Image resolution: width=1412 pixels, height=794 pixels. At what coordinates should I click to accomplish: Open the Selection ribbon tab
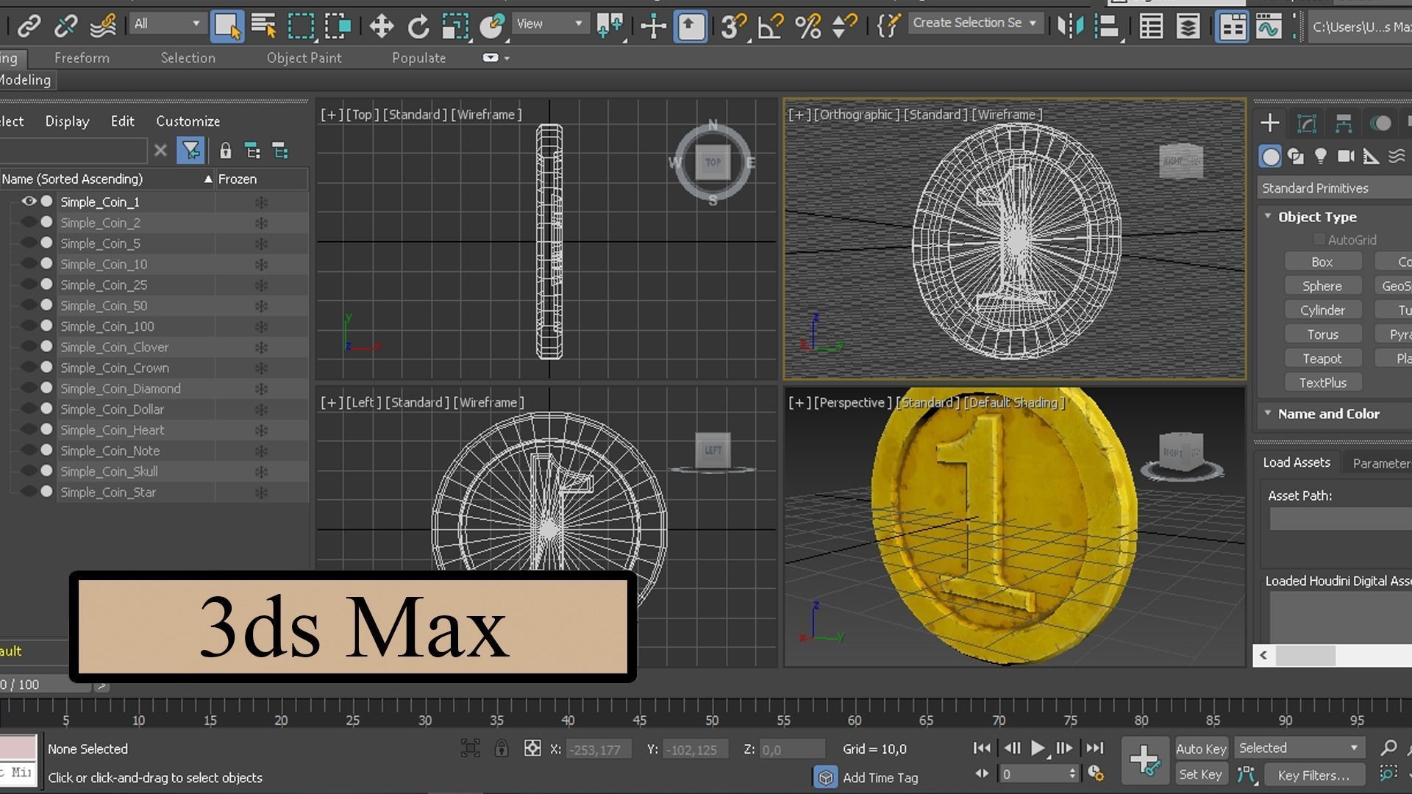point(188,58)
